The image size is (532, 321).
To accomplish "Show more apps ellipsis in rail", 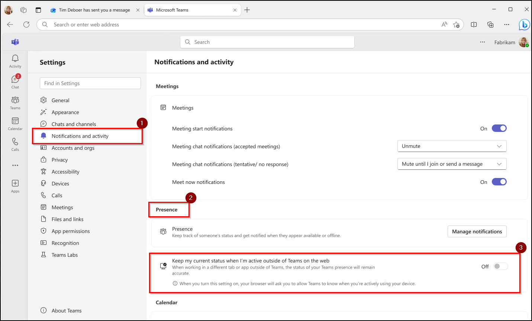I will 15,165.
